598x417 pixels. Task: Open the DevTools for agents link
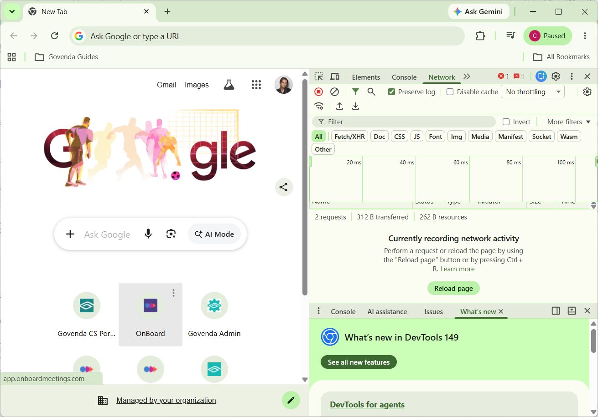click(x=367, y=405)
